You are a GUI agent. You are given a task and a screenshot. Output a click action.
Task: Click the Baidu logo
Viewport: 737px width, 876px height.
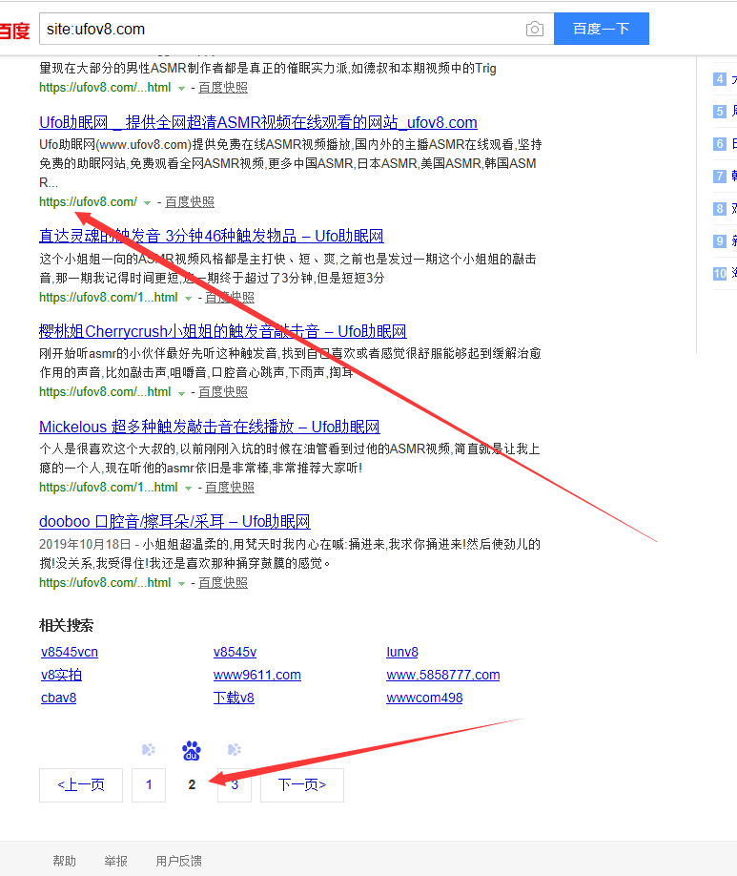coord(14,31)
